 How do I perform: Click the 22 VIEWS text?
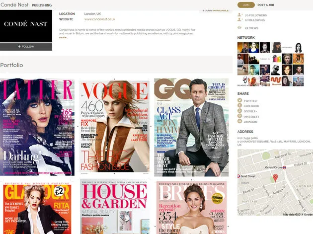click(251, 28)
